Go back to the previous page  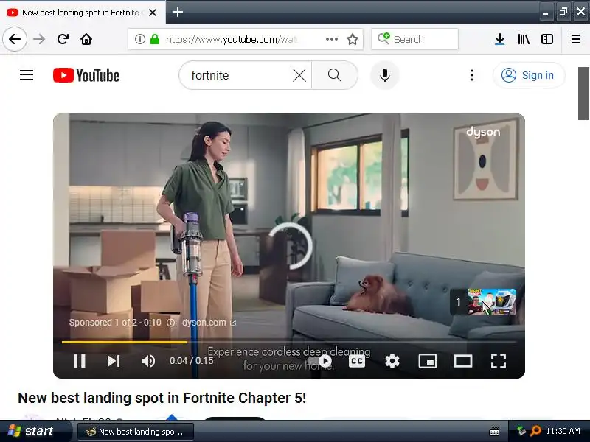coord(15,39)
